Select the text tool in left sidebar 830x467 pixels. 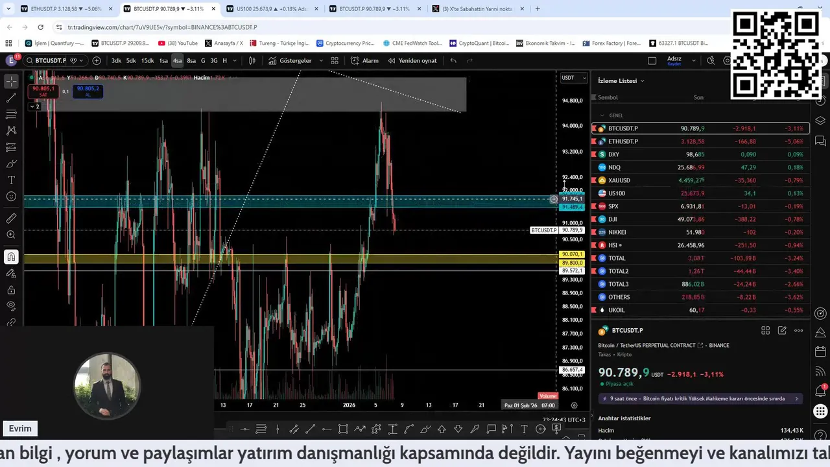[x=11, y=180]
